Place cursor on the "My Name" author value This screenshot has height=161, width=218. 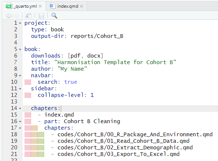pos(72,69)
